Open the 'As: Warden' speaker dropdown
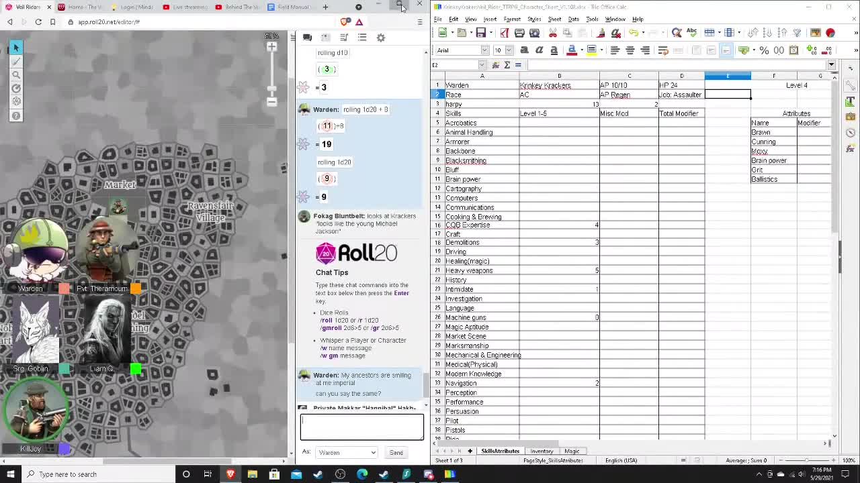860x483 pixels. (x=347, y=452)
